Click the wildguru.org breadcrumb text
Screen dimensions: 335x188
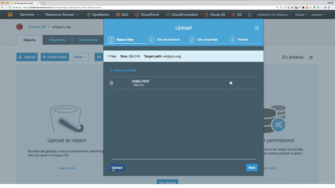61,27
